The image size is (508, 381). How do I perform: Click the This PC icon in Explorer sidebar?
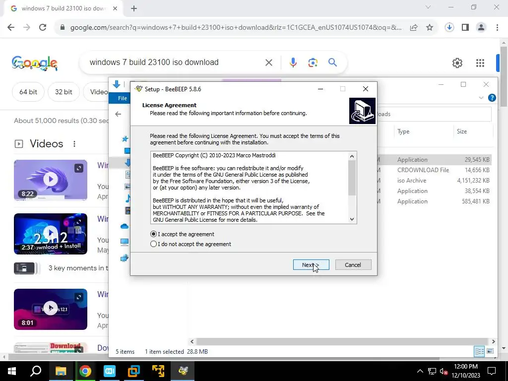125,242
